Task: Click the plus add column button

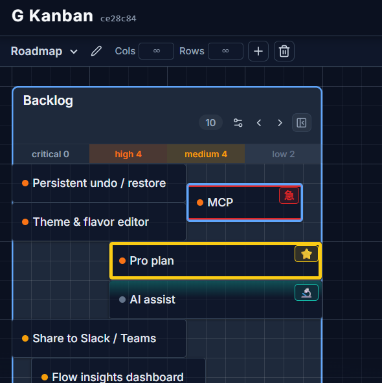Action: (x=258, y=51)
